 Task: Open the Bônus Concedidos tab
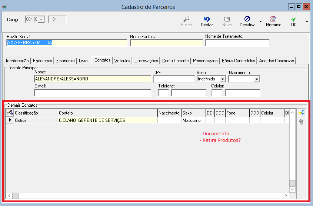(x=238, y=61)
